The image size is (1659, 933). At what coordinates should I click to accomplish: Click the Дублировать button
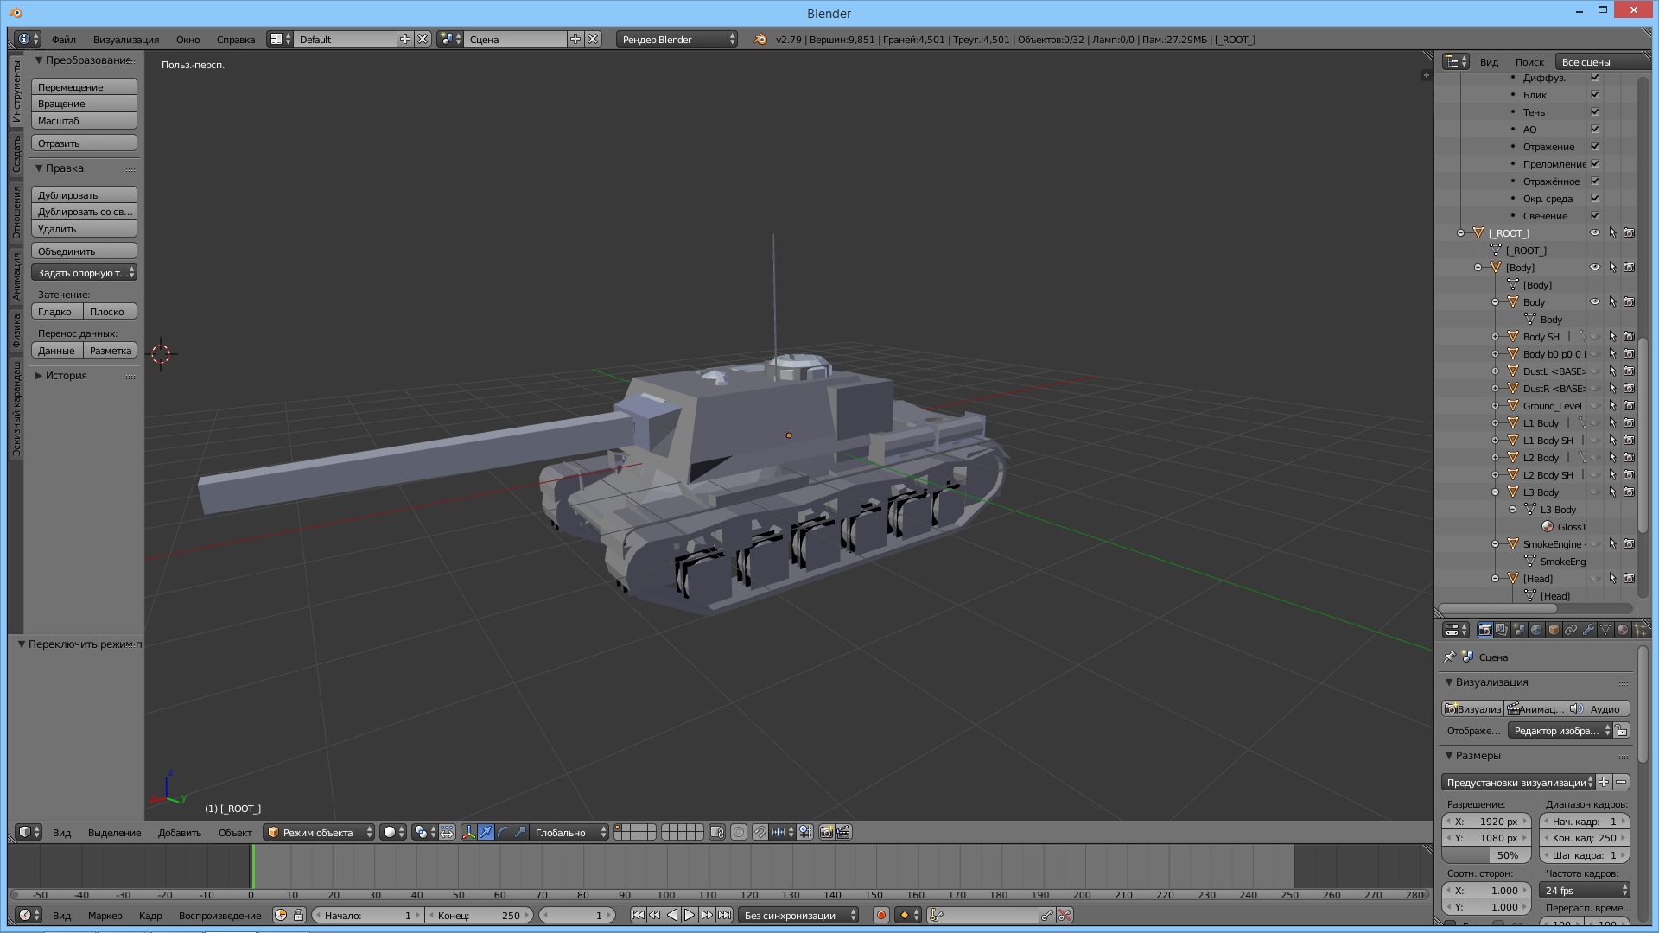click(84, 194)
